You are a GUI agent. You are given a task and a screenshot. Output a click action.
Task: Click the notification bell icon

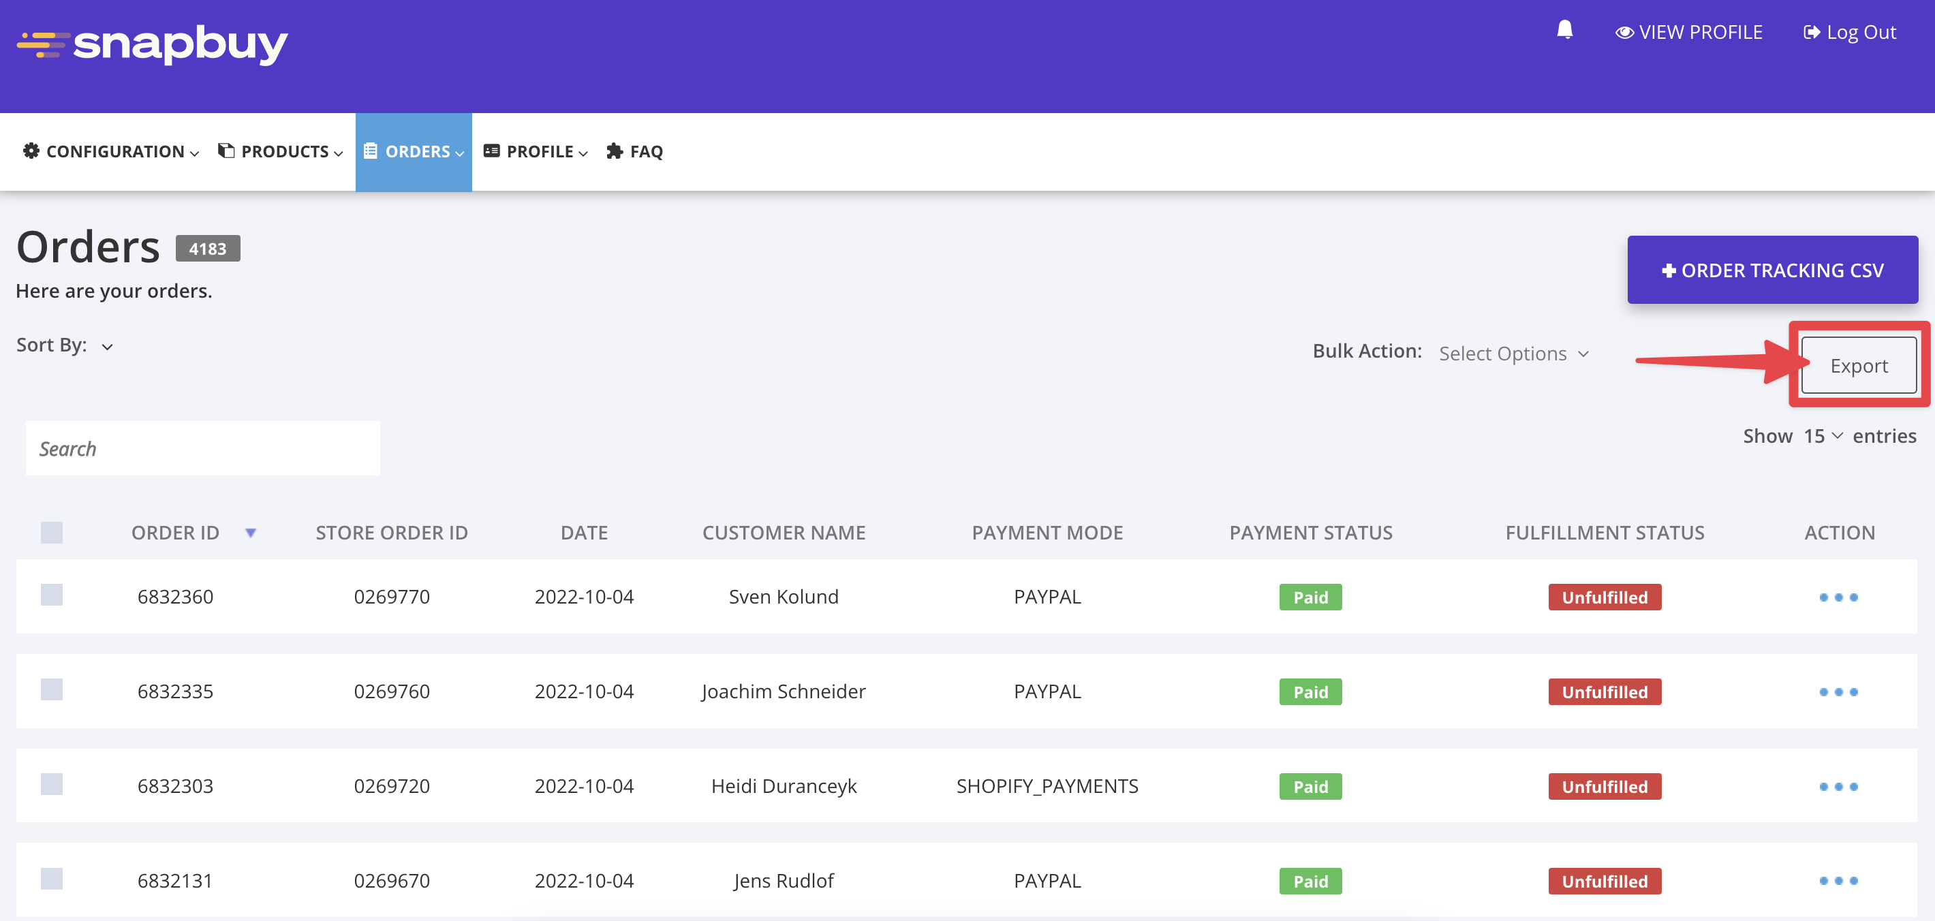(x=1564, y=30)
